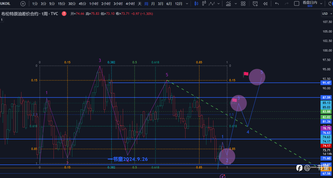The image size is (333, 178).
Task: Expand the 看盘日内 layout menu arrow
Action: click(321, 4)
